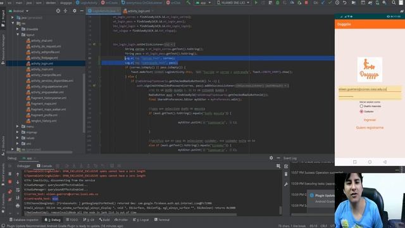The width and height of the screenshot is (405, 228).
Task: Click the print icon in the console gutter
Action: (18, 206)
